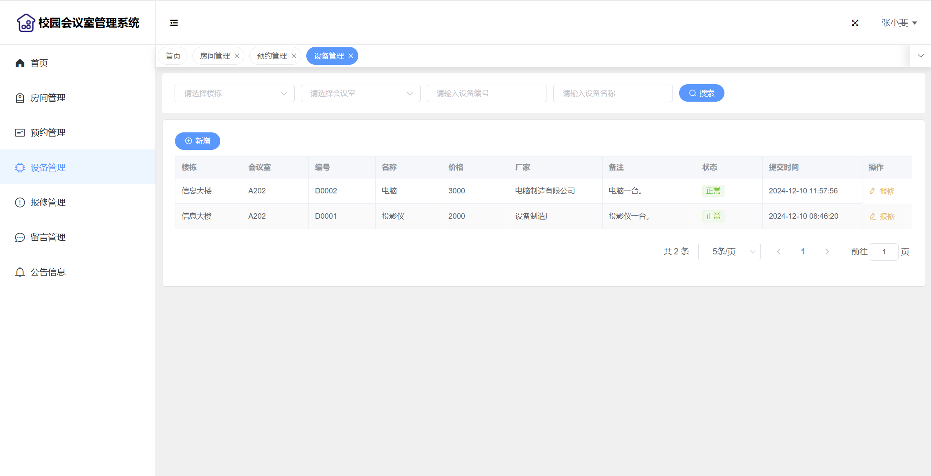
Task: Close the active 设备管理 tab
Action: click(351, 56)
